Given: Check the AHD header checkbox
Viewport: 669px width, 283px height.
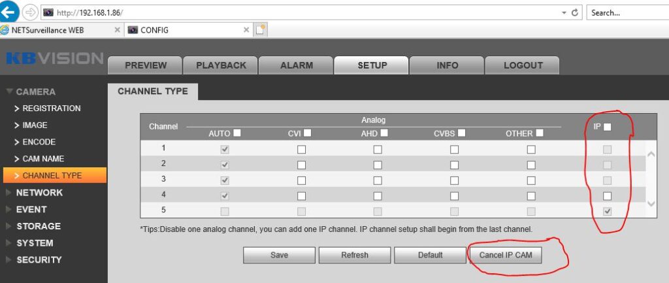Looking at the screenshot, I should tap(384, 133).
